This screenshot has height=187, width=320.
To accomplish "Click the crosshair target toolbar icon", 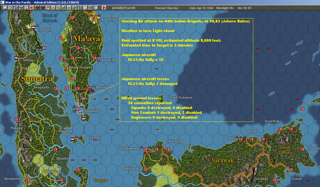I will (80, 8).
